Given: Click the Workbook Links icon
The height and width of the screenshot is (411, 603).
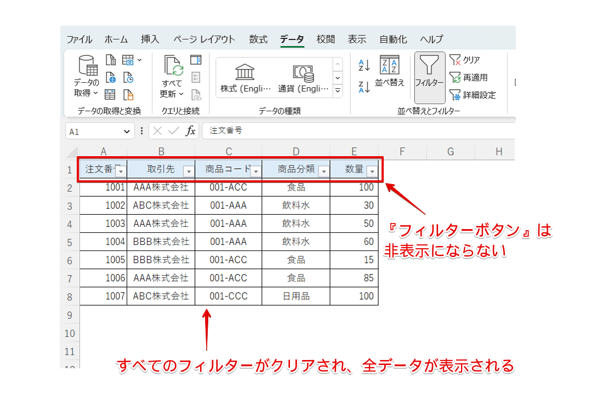Looking at the screenshot, I should (x=196, y=95).
